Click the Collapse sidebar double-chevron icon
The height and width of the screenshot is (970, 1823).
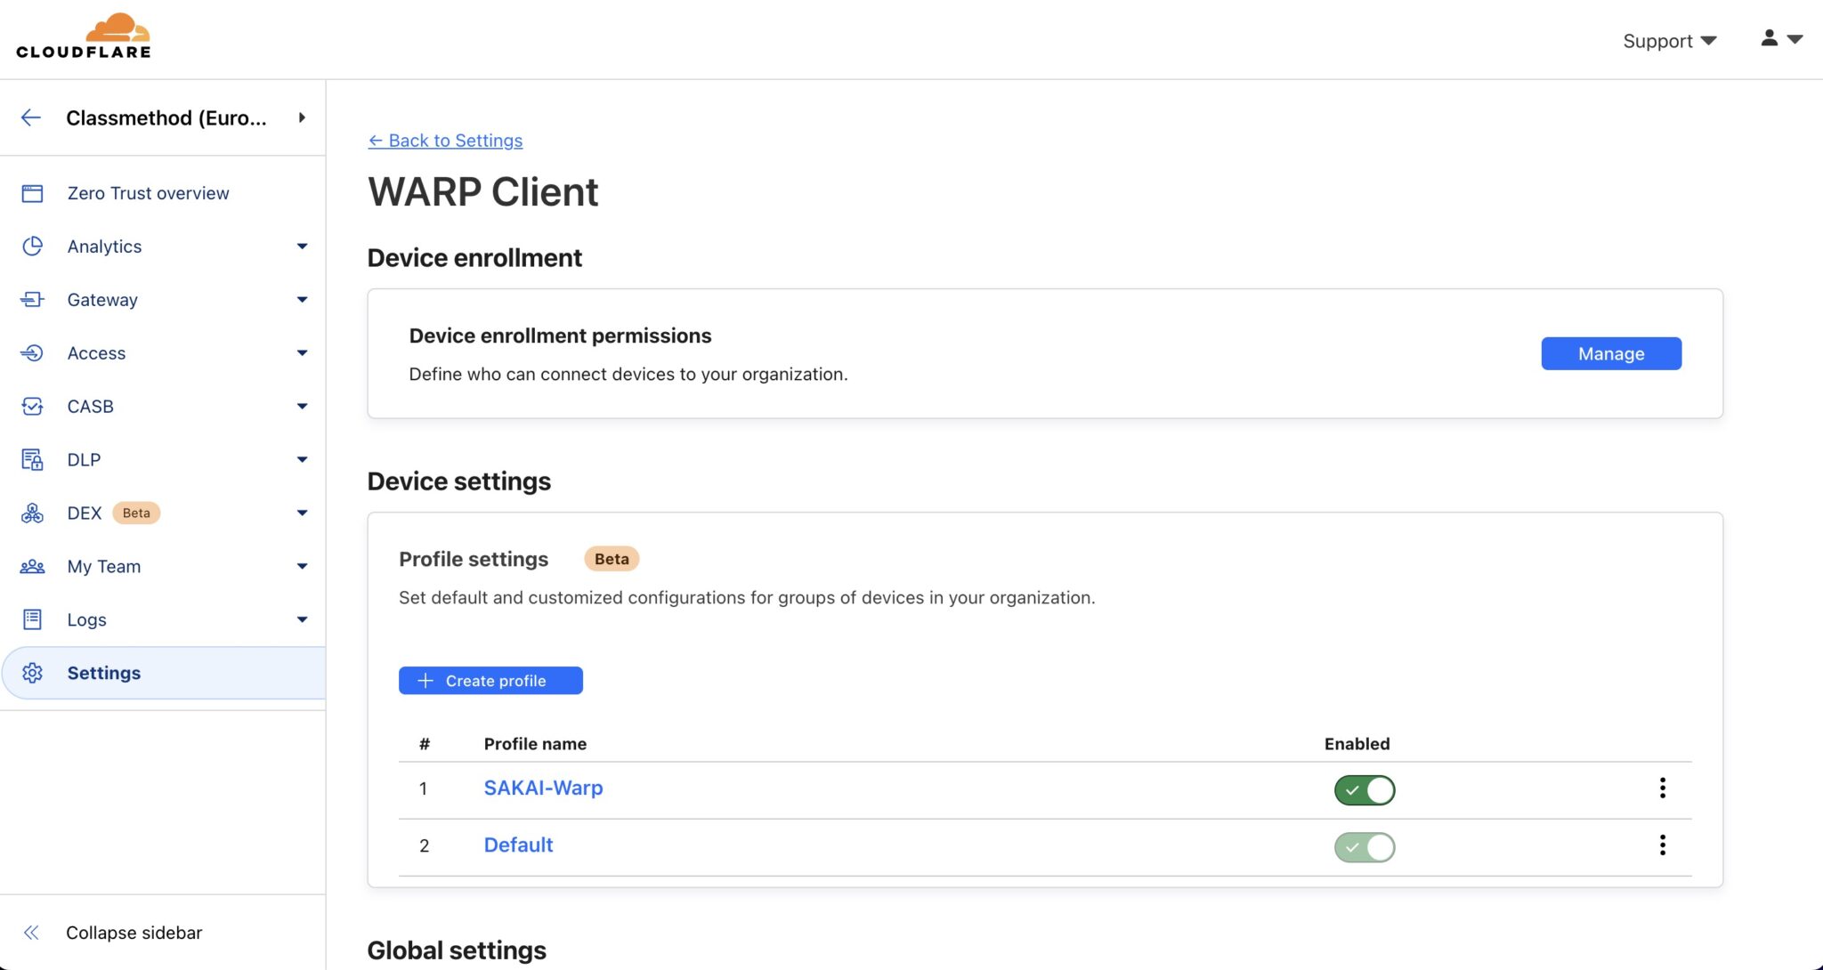31,933
